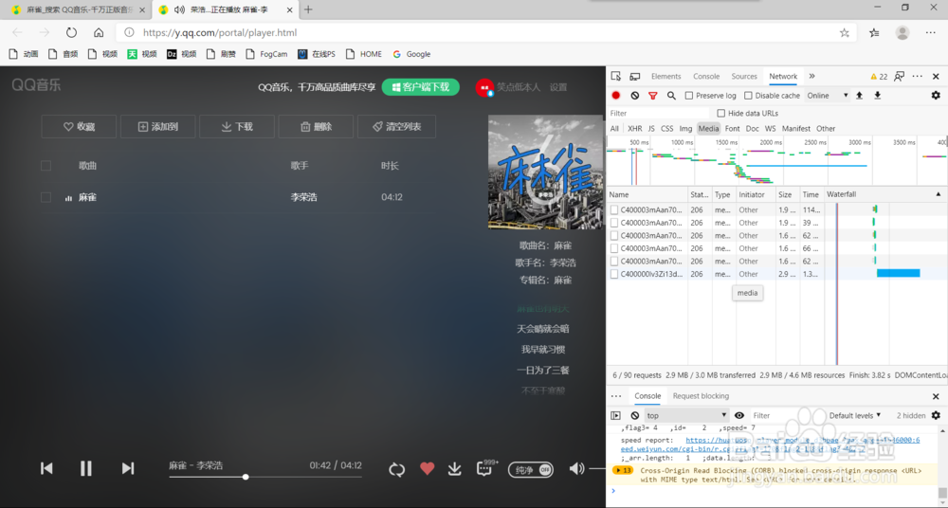This screenshot has height=508, width=948.
Task: Tick checkbox of C400000lv3Zi13d request
Action: point(614,274)
